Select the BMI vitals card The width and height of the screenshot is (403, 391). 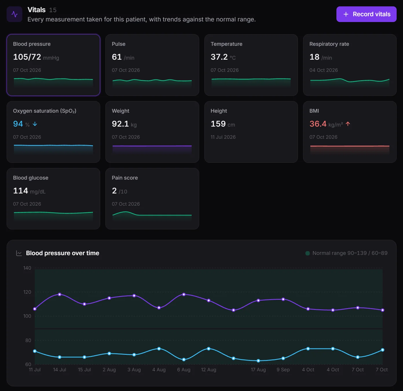pos(350,132)
